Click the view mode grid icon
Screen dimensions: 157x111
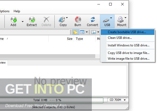[x=82, y=32]
